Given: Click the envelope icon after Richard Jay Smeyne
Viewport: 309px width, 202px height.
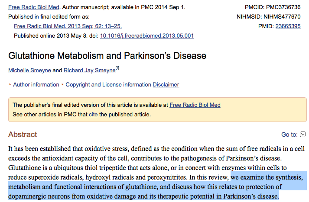Looking at the screenshot, I should point(117,69).
